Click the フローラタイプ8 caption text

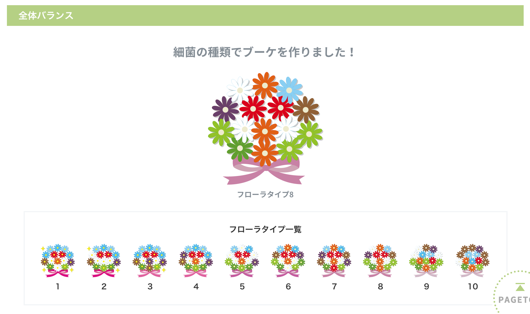point(265,195)
